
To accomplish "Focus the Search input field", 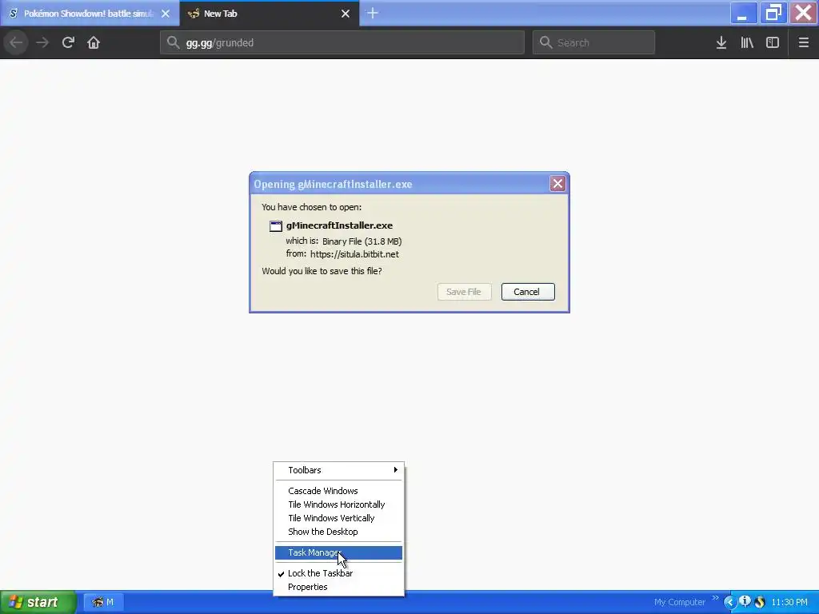I will click(x=593, y=42).
